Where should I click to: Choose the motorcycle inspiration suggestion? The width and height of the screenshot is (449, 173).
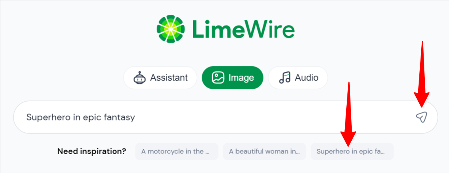click(x=177, y=152)
